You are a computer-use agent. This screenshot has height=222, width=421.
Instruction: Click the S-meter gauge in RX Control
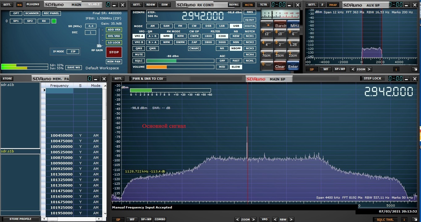pos(280,14)
